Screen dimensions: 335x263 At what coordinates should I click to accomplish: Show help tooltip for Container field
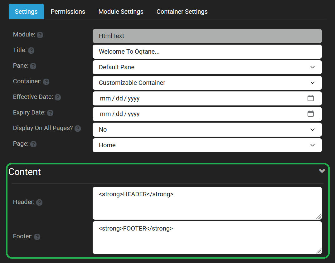tap(46, 82)
